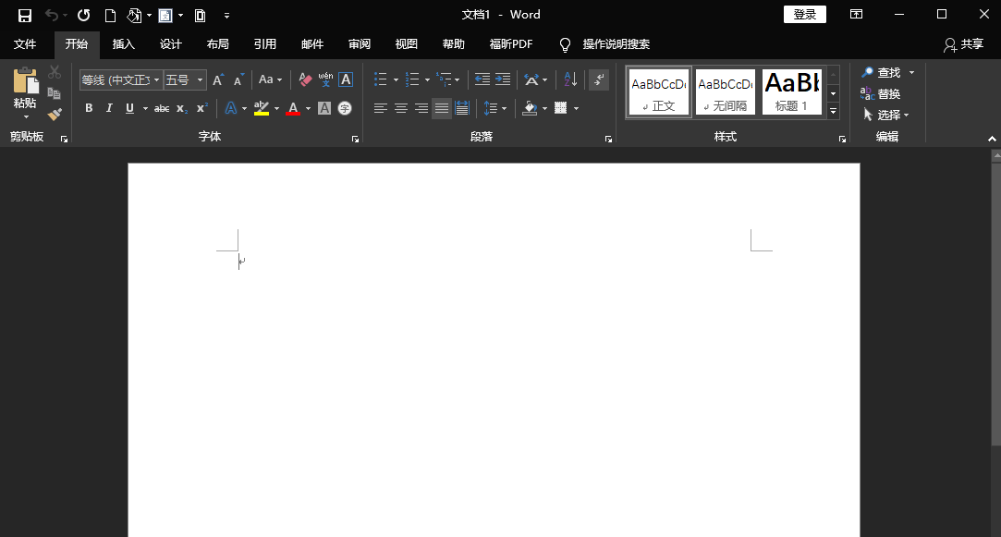Select the 标题 1 style thumbnail
1001x537 pixels.
791,92
